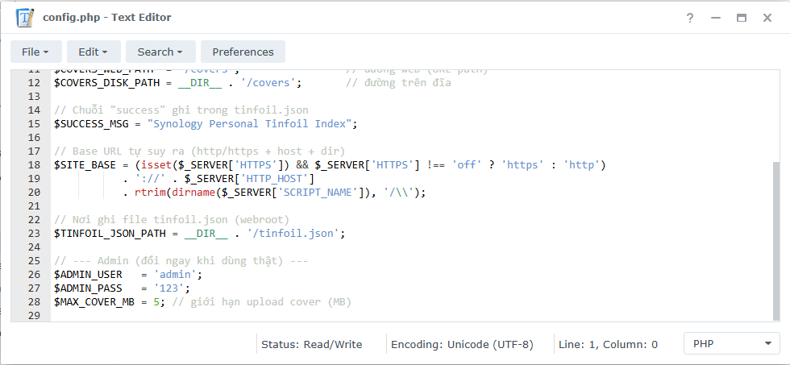This screenshot has height=365, width=790.
Task: Close the config.php editor window
Action: [x=767, y=18]
